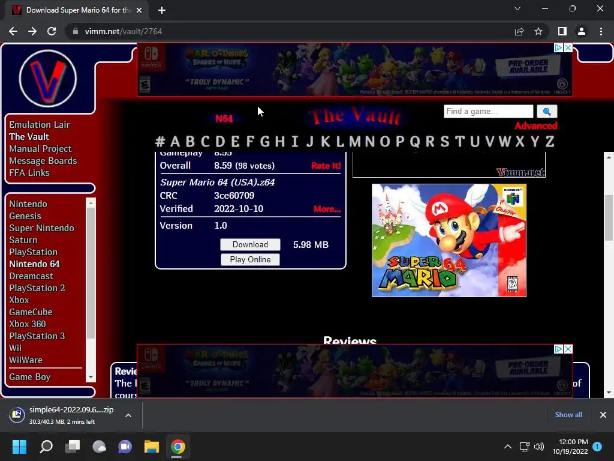This screenshot has width=614, height=461.
Task: Click the N64 label in the header
Action: (x=224, y=118)
